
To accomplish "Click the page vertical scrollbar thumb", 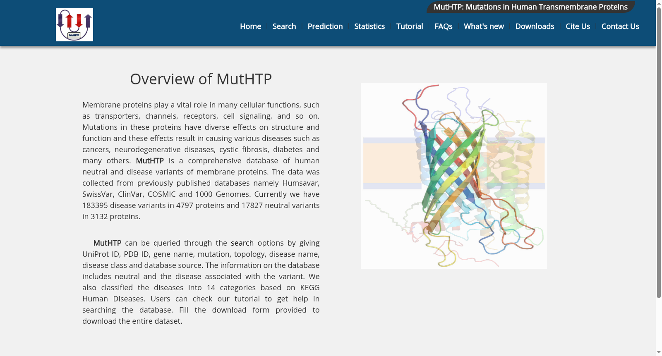I will coord(659,153).
